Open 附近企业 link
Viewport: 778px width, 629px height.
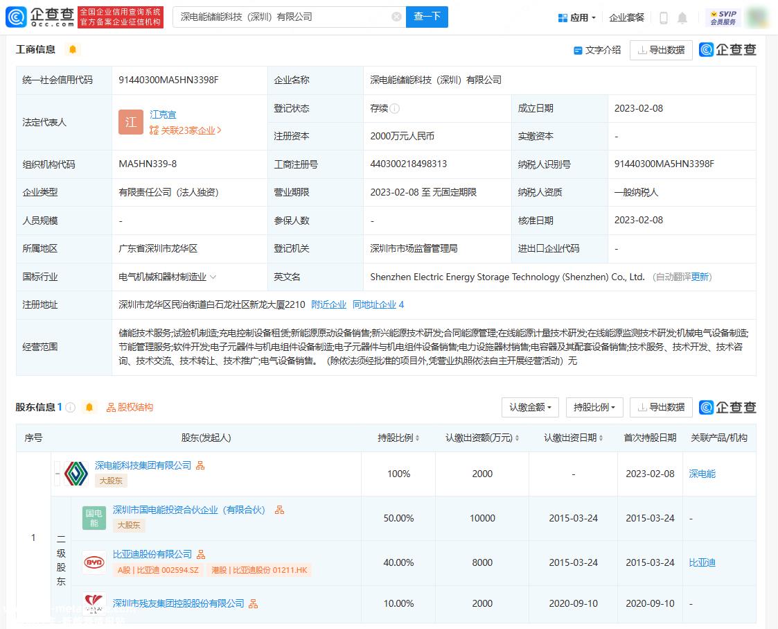(x=328, y=304)
